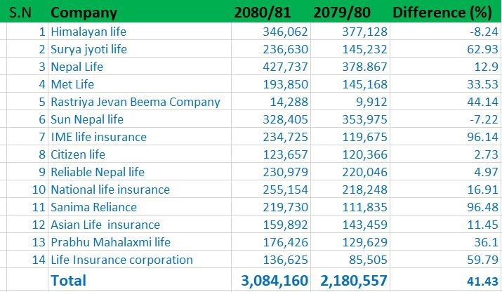
Task: Select Rastriya Jevan Beema Company cell
Action: click(x=135, y=102)
